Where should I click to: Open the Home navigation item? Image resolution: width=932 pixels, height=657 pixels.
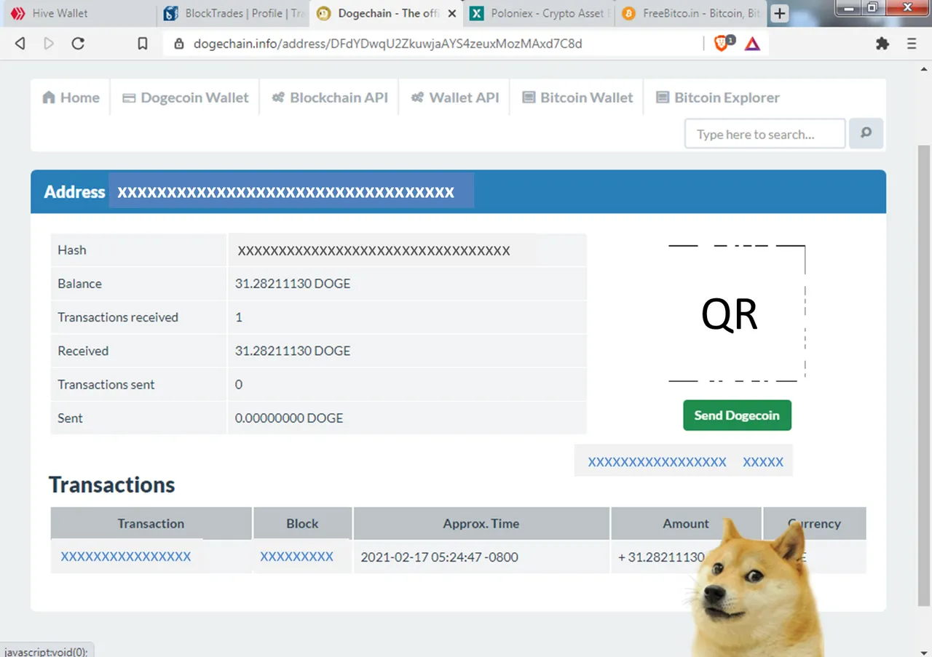tap(71, 97)
